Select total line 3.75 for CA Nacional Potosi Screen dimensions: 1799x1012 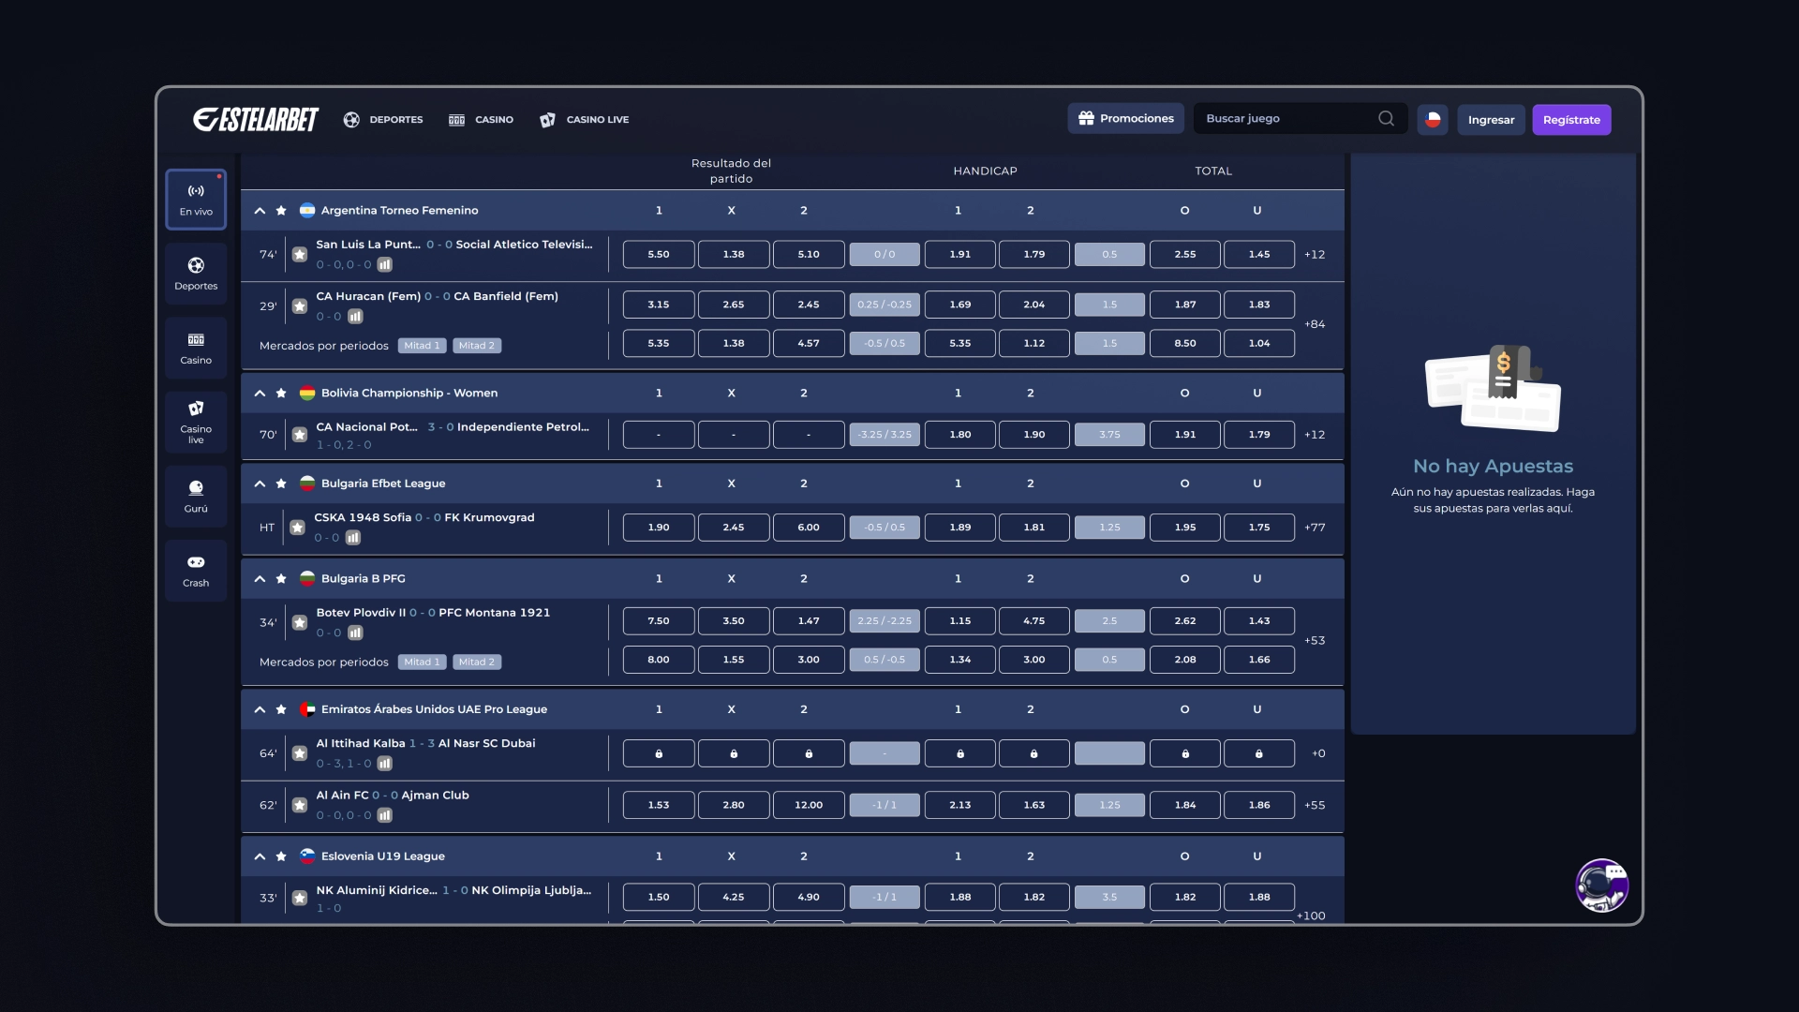pyautogui.click(x=1109, y=435)
